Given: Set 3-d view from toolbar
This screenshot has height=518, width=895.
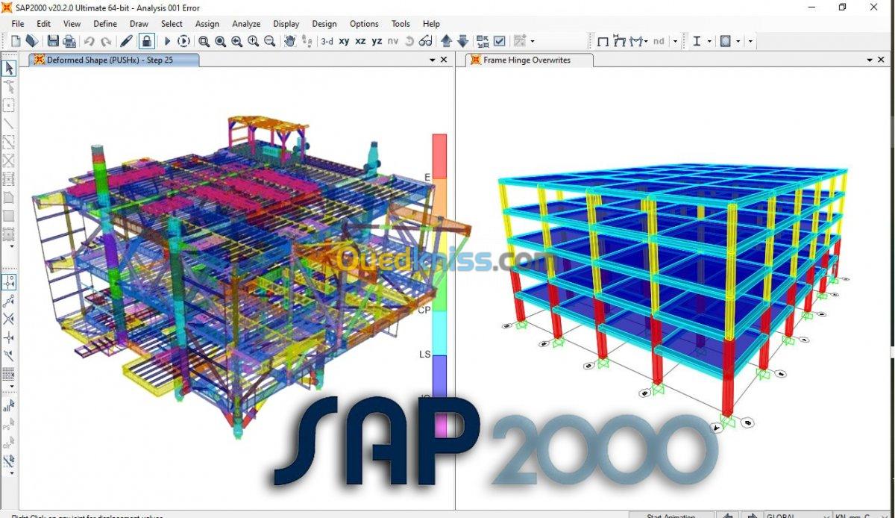Looking at the screenshot, I should coord(327,42).
